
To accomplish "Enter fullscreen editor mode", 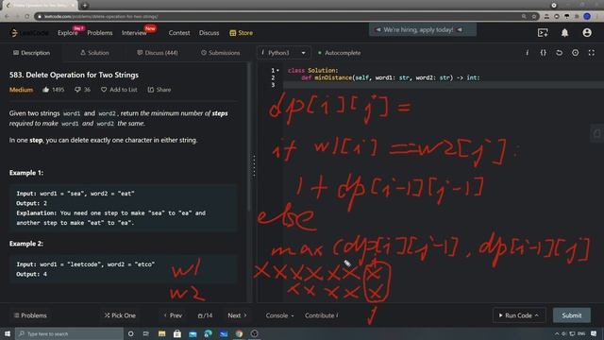I will pos(592,53).
